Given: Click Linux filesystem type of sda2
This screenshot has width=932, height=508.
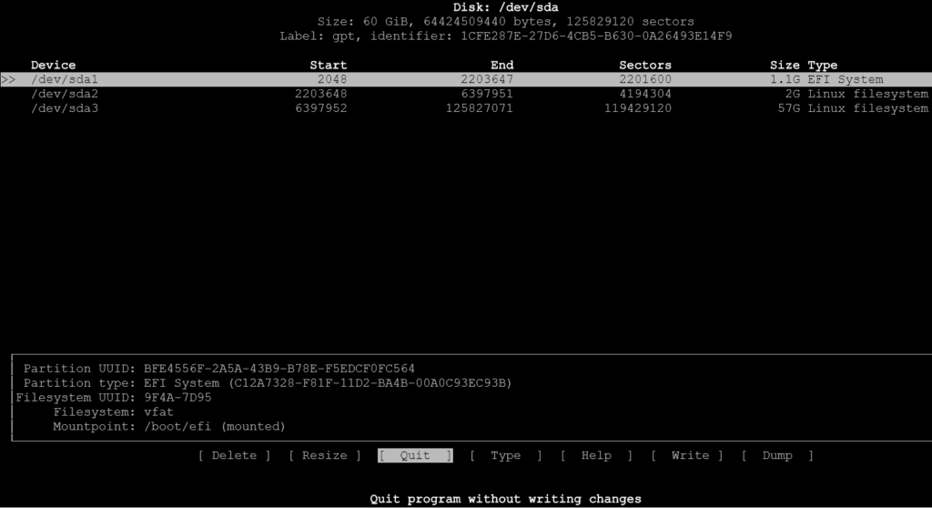Looking at the screenshot, I should (867, 94).
